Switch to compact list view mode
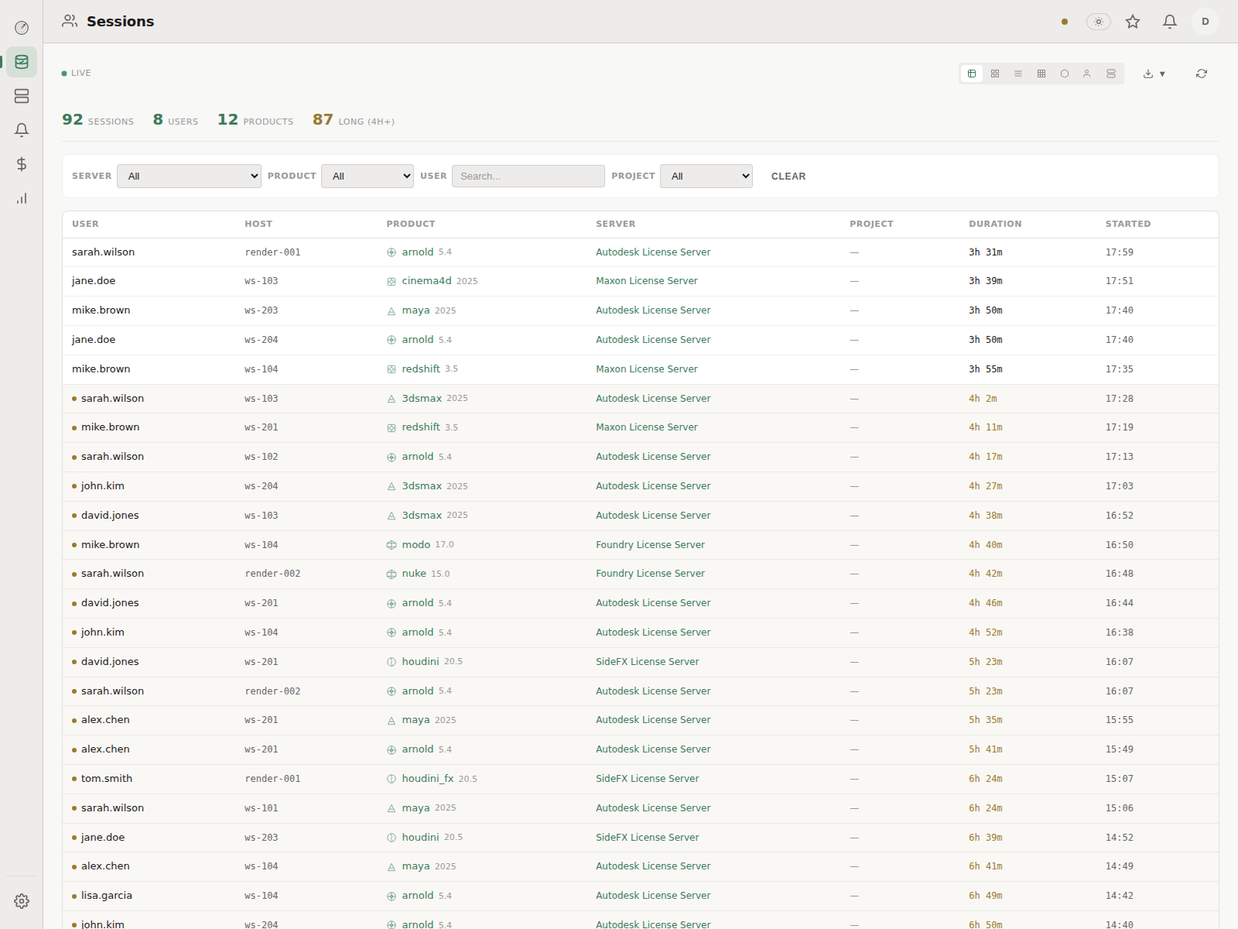The image size is (1238, 929). tap(1018, 74)
